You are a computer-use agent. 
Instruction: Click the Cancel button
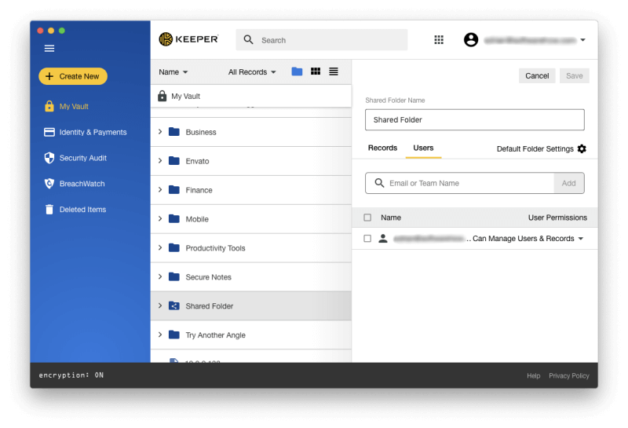[x=537, y=75]
